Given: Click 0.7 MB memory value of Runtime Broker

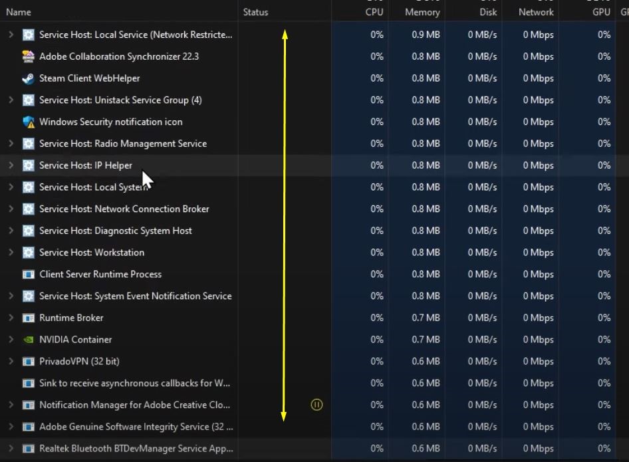Looking at the screenshot, I should [426, 318].
